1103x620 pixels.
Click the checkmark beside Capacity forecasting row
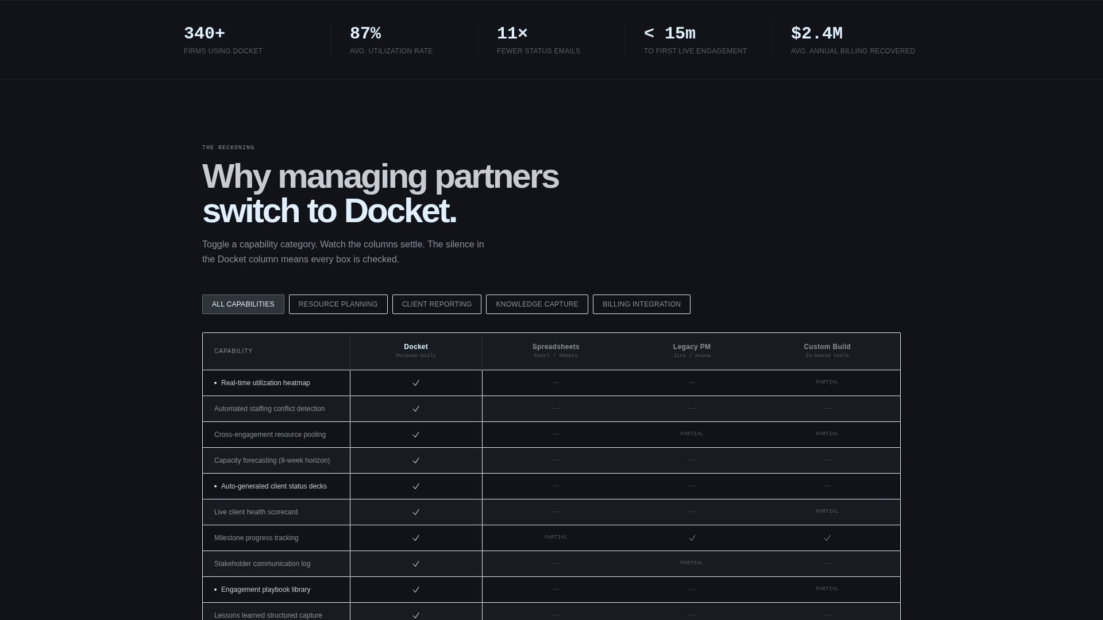pyautogui.click(x=415, y=460)
